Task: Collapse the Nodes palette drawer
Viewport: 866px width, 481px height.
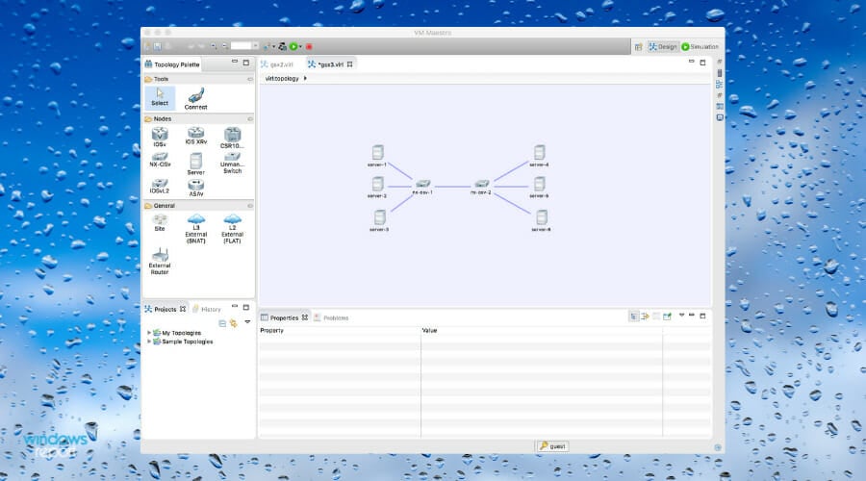Action: 250,118
